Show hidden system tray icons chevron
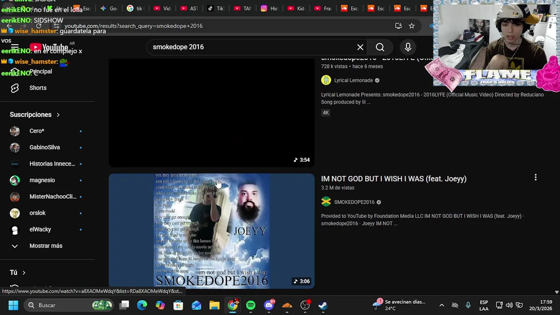560x315 pixels. 441,305
